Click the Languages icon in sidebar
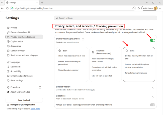163x115 pixels. (x=8, y=62)
